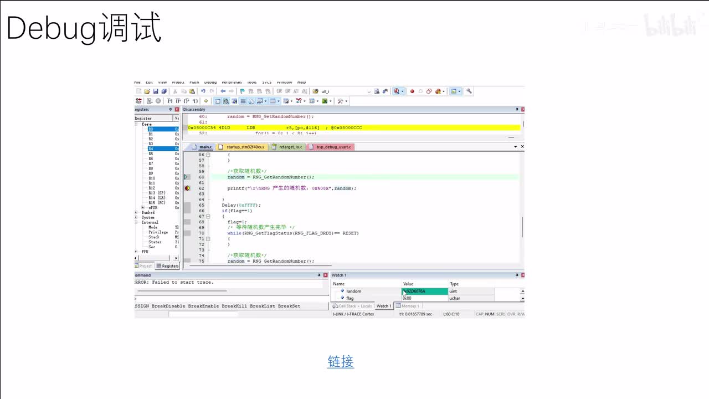Select the flag variable in Watch 1
Image resolution: width=709 pixels, height=399 pixels.
tap(350, 298)
